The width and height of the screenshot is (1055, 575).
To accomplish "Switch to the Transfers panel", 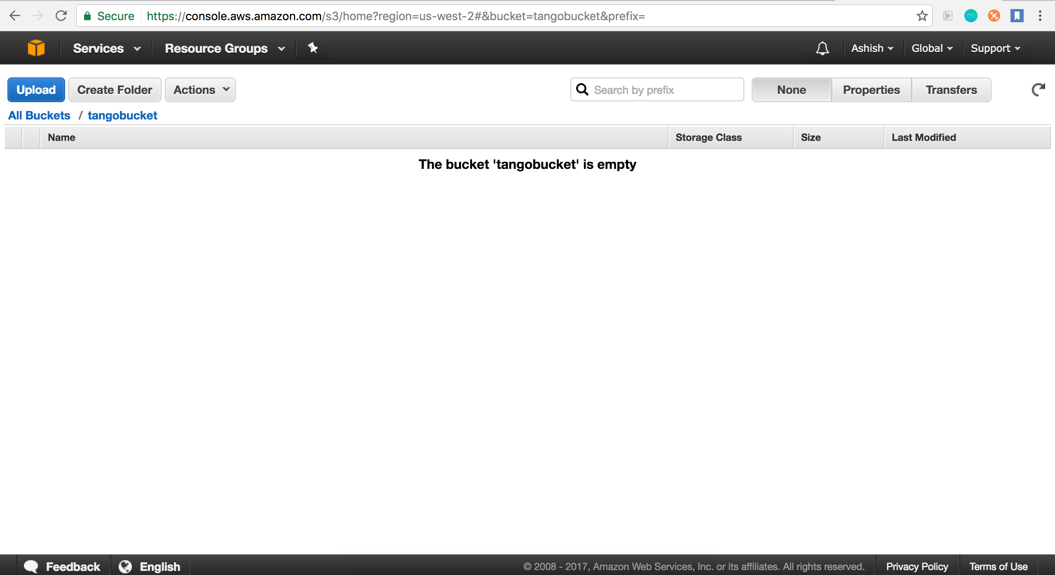I will coord(951,89).
